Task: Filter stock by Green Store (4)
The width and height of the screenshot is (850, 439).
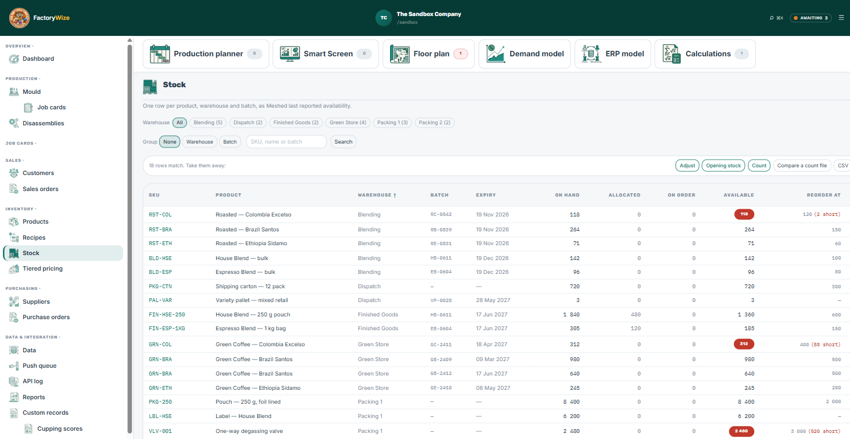Action: 348,123
